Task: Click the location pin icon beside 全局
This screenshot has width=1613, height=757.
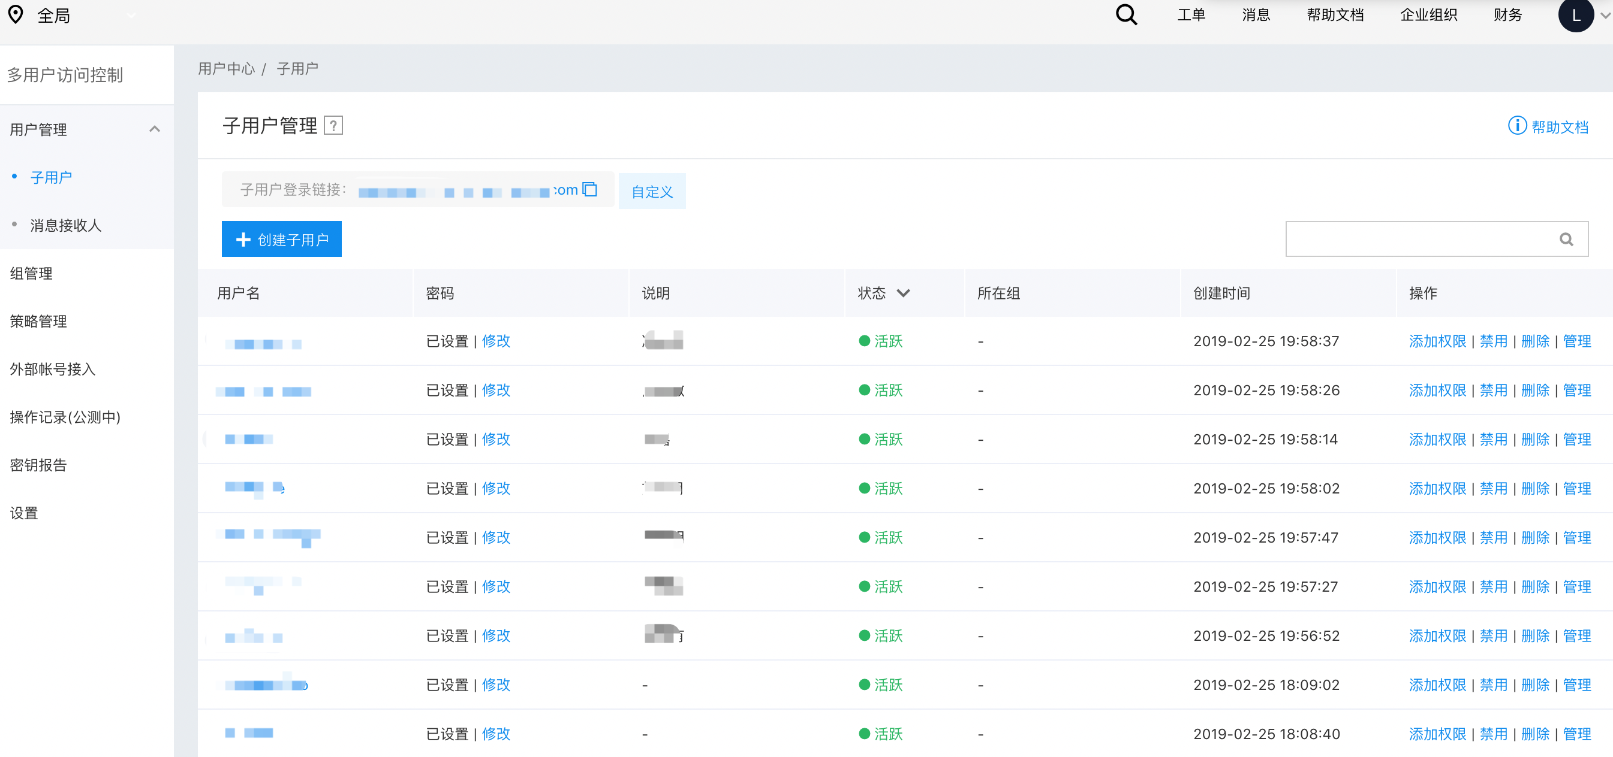Action: (x=16, y=14)
